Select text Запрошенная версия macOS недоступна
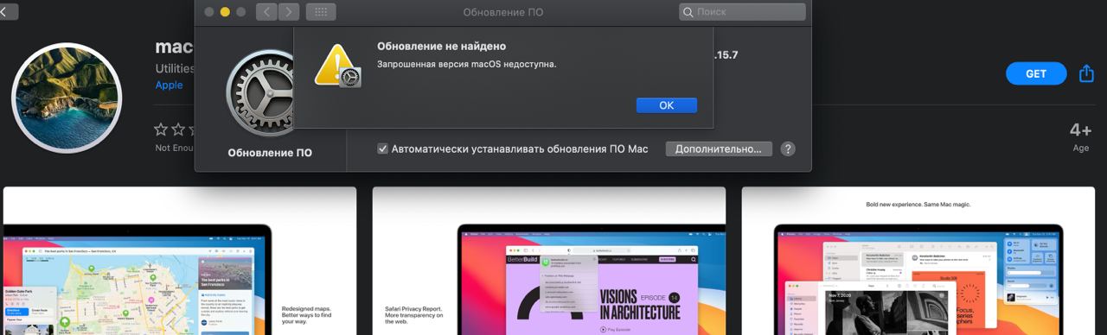 coord(467,64)
